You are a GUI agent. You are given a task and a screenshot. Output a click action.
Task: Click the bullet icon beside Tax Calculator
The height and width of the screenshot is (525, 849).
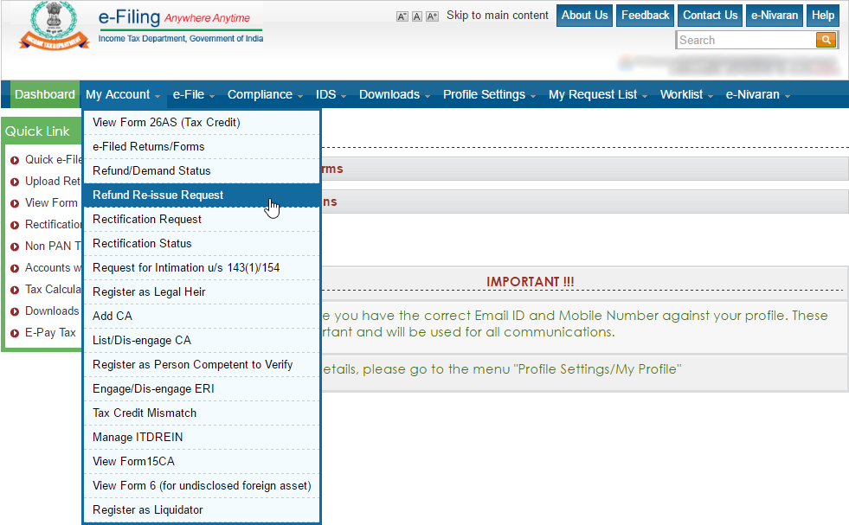pos(15,290)
